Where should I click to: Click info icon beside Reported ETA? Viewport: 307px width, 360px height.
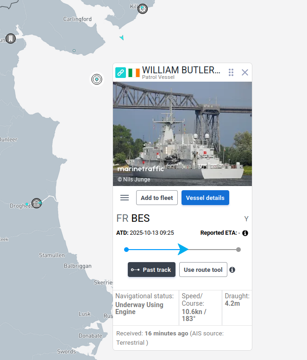tap(245, 233)
